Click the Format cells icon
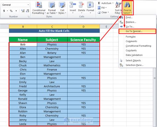Screen dimensions: 157x127 pyautogui.click(x=90, y=5)
